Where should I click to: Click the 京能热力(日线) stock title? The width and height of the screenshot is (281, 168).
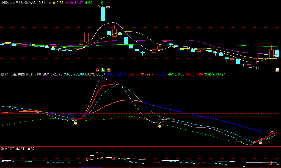pos(12,3)
